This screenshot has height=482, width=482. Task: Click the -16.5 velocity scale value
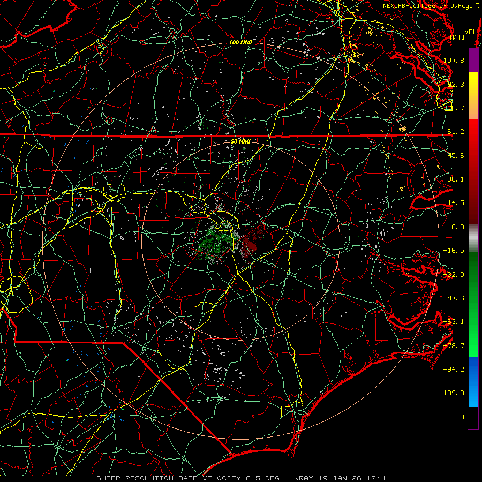(x=454, y=251)
